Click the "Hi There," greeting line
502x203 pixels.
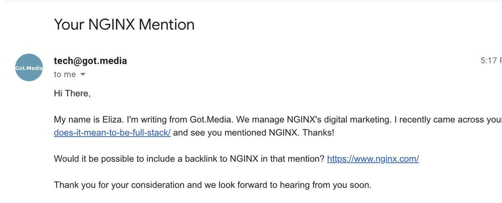click(x=72, y=93)
